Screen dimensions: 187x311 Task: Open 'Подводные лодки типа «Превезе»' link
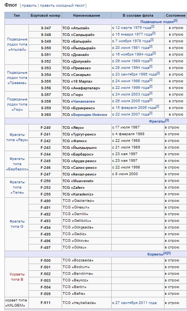tap(17, 78)
